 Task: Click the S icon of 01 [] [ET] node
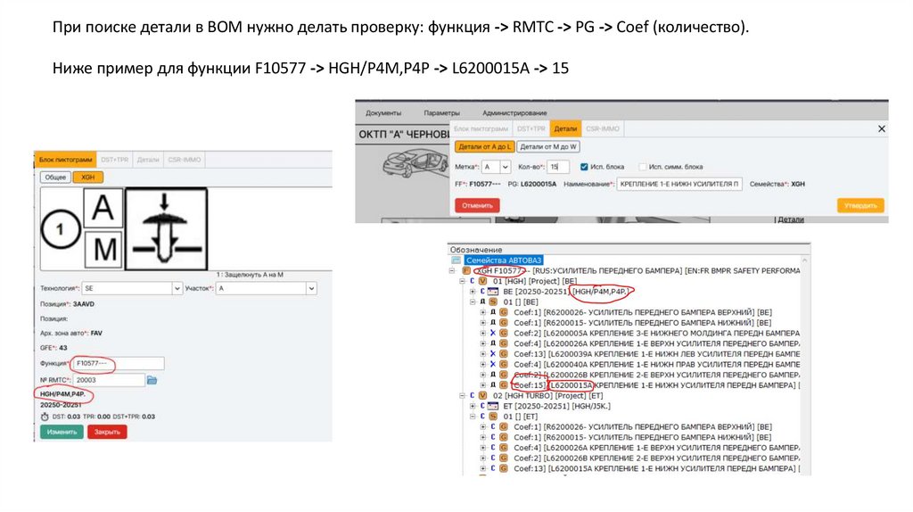pyautogui.click(x=493, y=417)
